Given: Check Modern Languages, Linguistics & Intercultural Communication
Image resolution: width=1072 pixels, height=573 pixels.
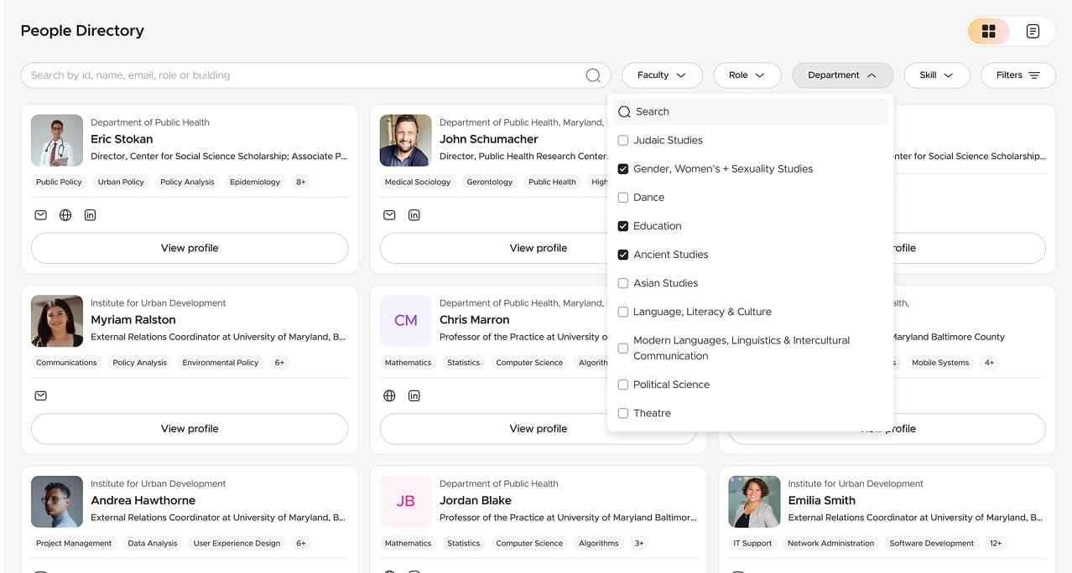Looking at the screenshot, I should click(x=623, y=348).
